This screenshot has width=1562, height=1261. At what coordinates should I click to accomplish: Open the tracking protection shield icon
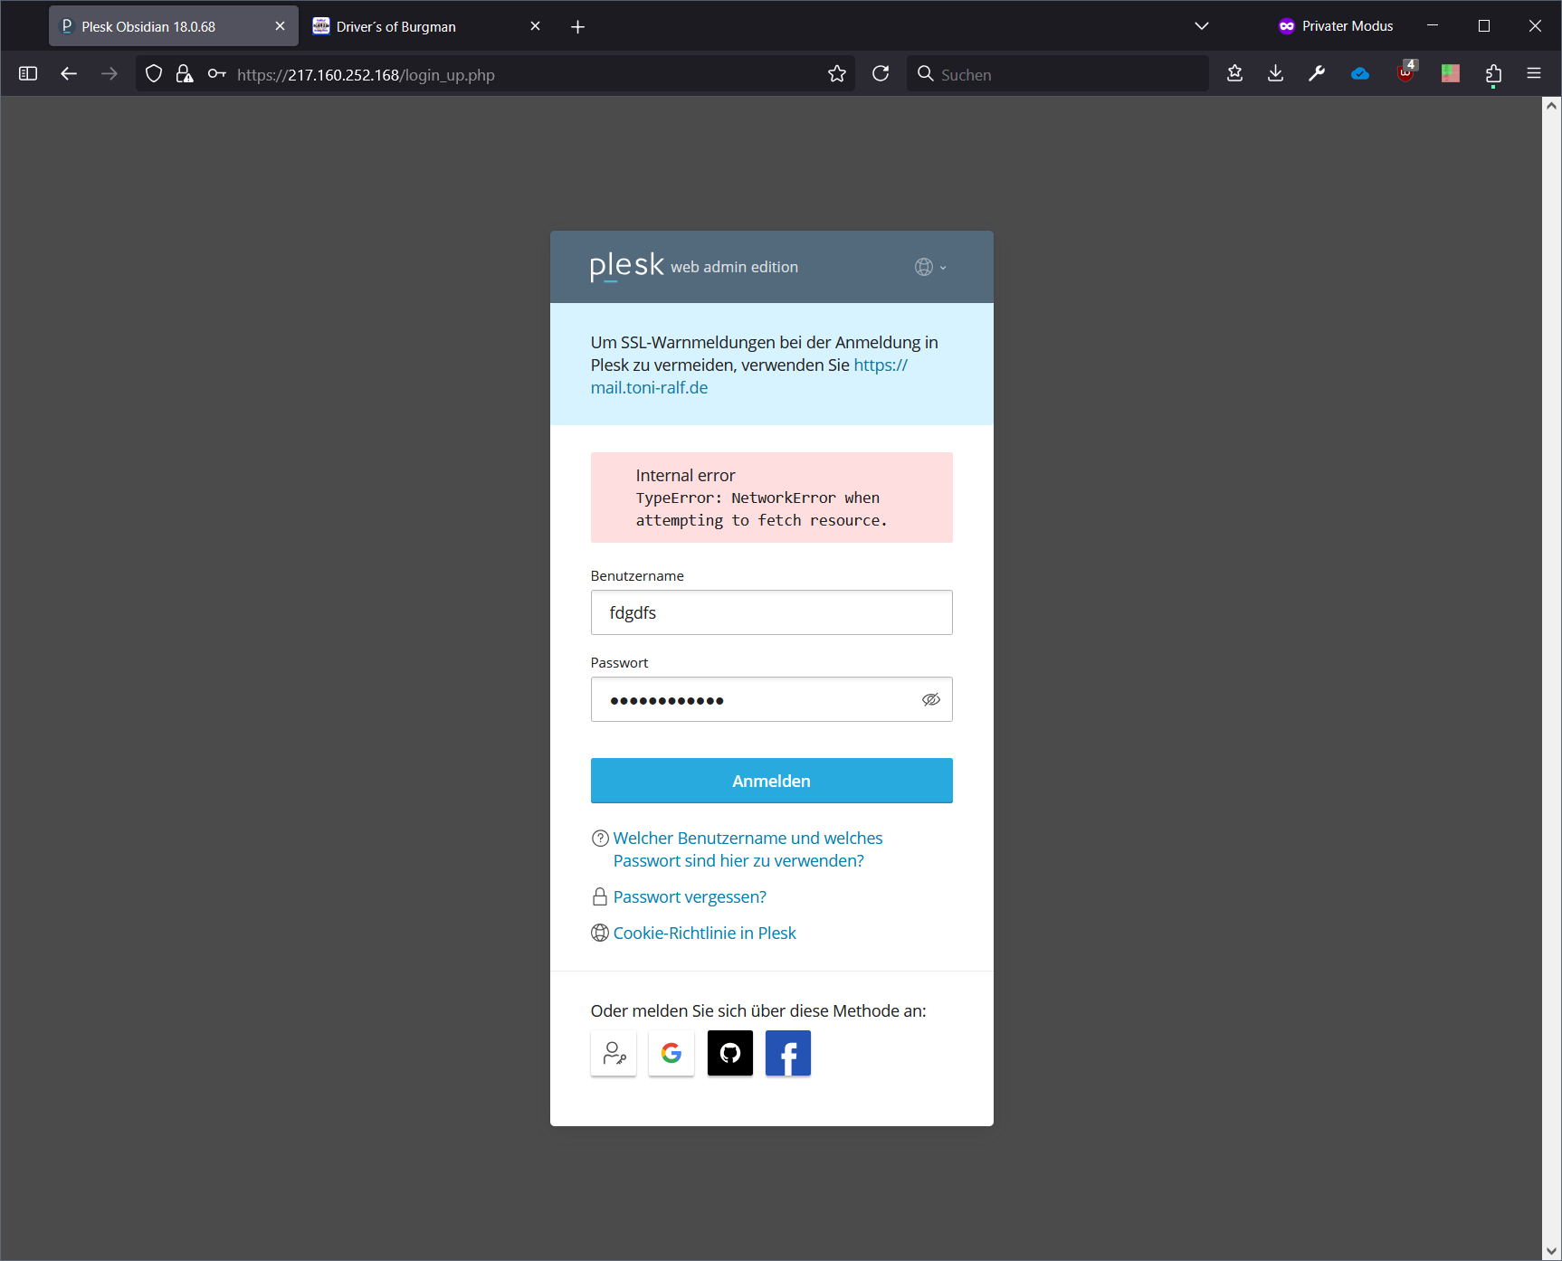(154, 74)
